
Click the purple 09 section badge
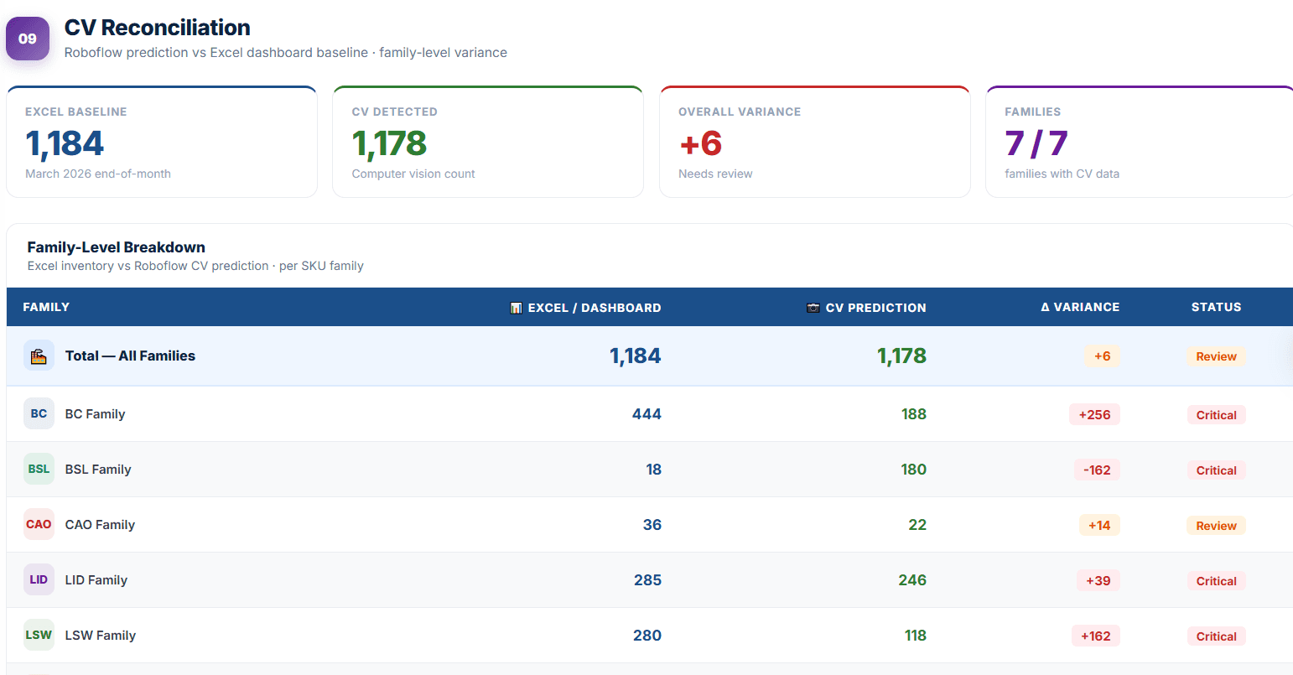(28, 39)
